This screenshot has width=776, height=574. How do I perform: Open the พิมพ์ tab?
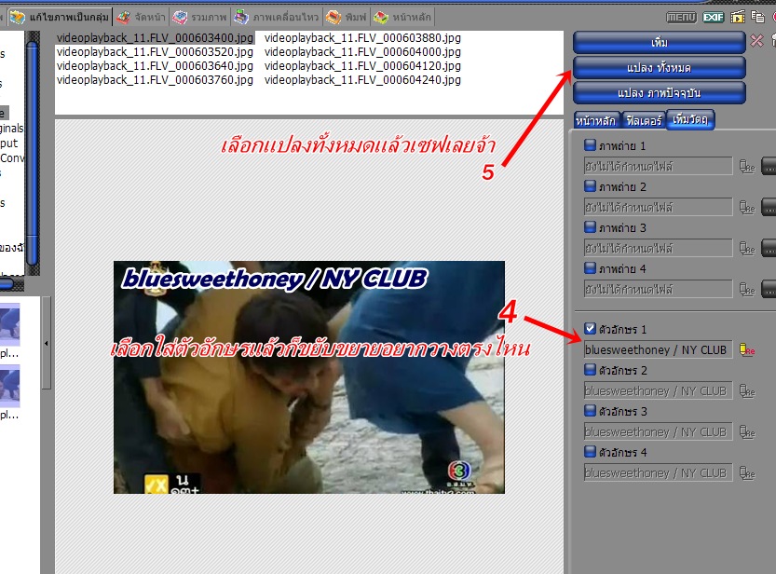[347, 18]
